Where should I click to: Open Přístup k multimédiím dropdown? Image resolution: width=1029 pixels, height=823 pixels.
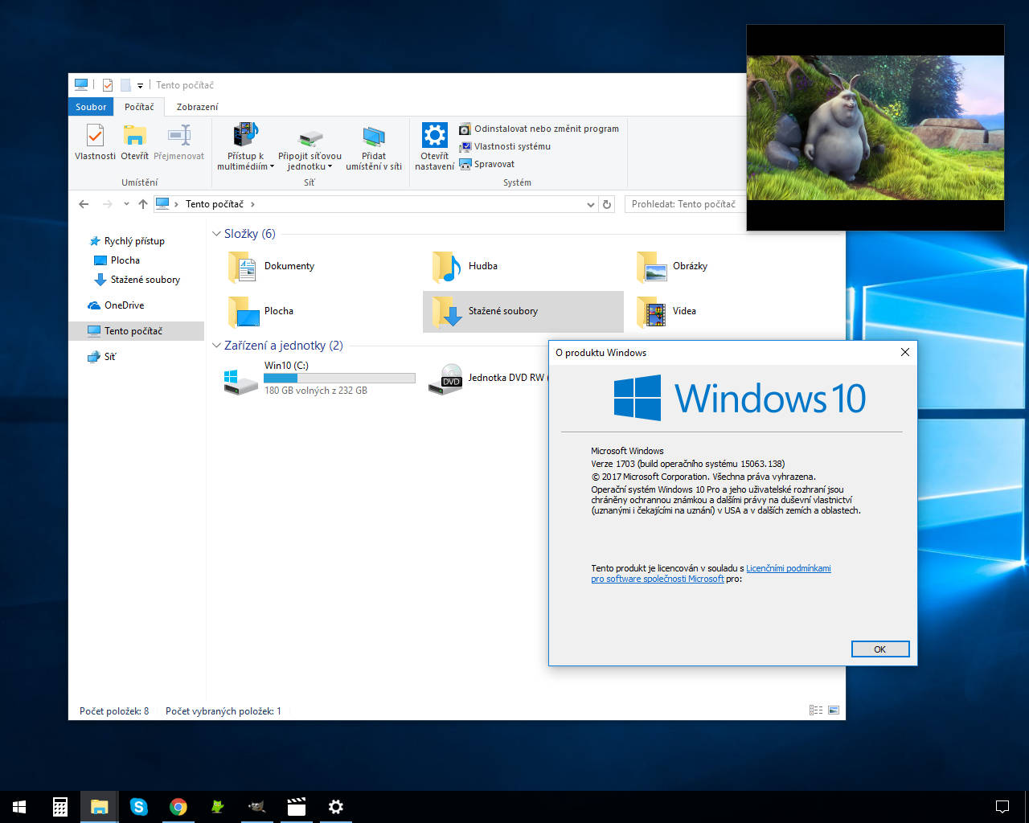tap(245, 147)
